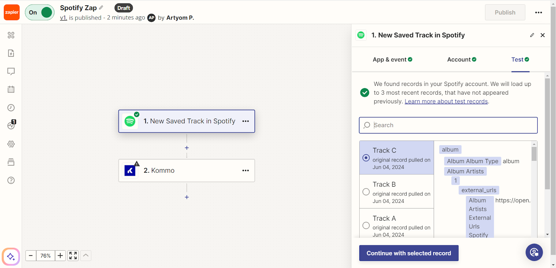Screen dimensions: 556x268
Task: Click the album field tag
Action: tap(450, 150)
